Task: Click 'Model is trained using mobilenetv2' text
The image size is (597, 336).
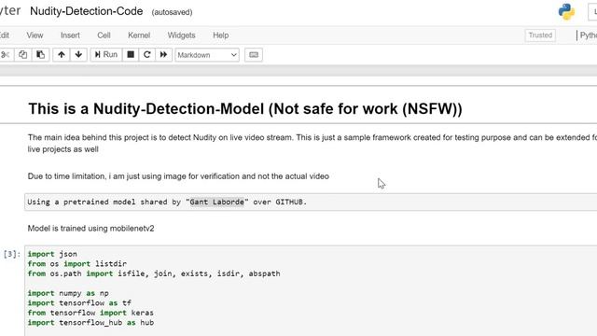Action: tap(91, 229)
